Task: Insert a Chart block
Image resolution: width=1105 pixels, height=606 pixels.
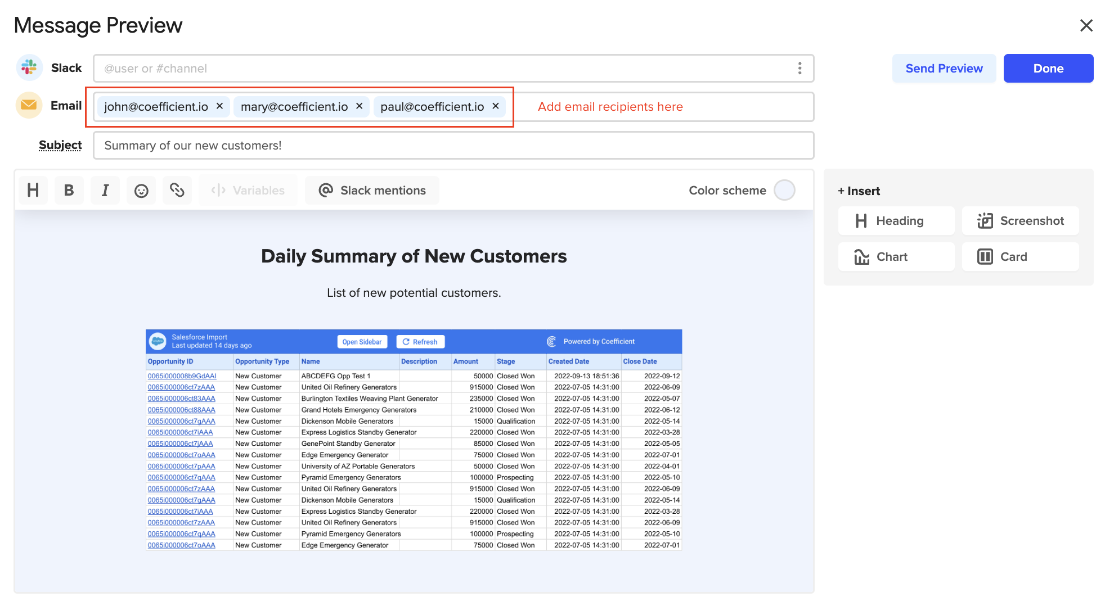Action: click(896, 257)
